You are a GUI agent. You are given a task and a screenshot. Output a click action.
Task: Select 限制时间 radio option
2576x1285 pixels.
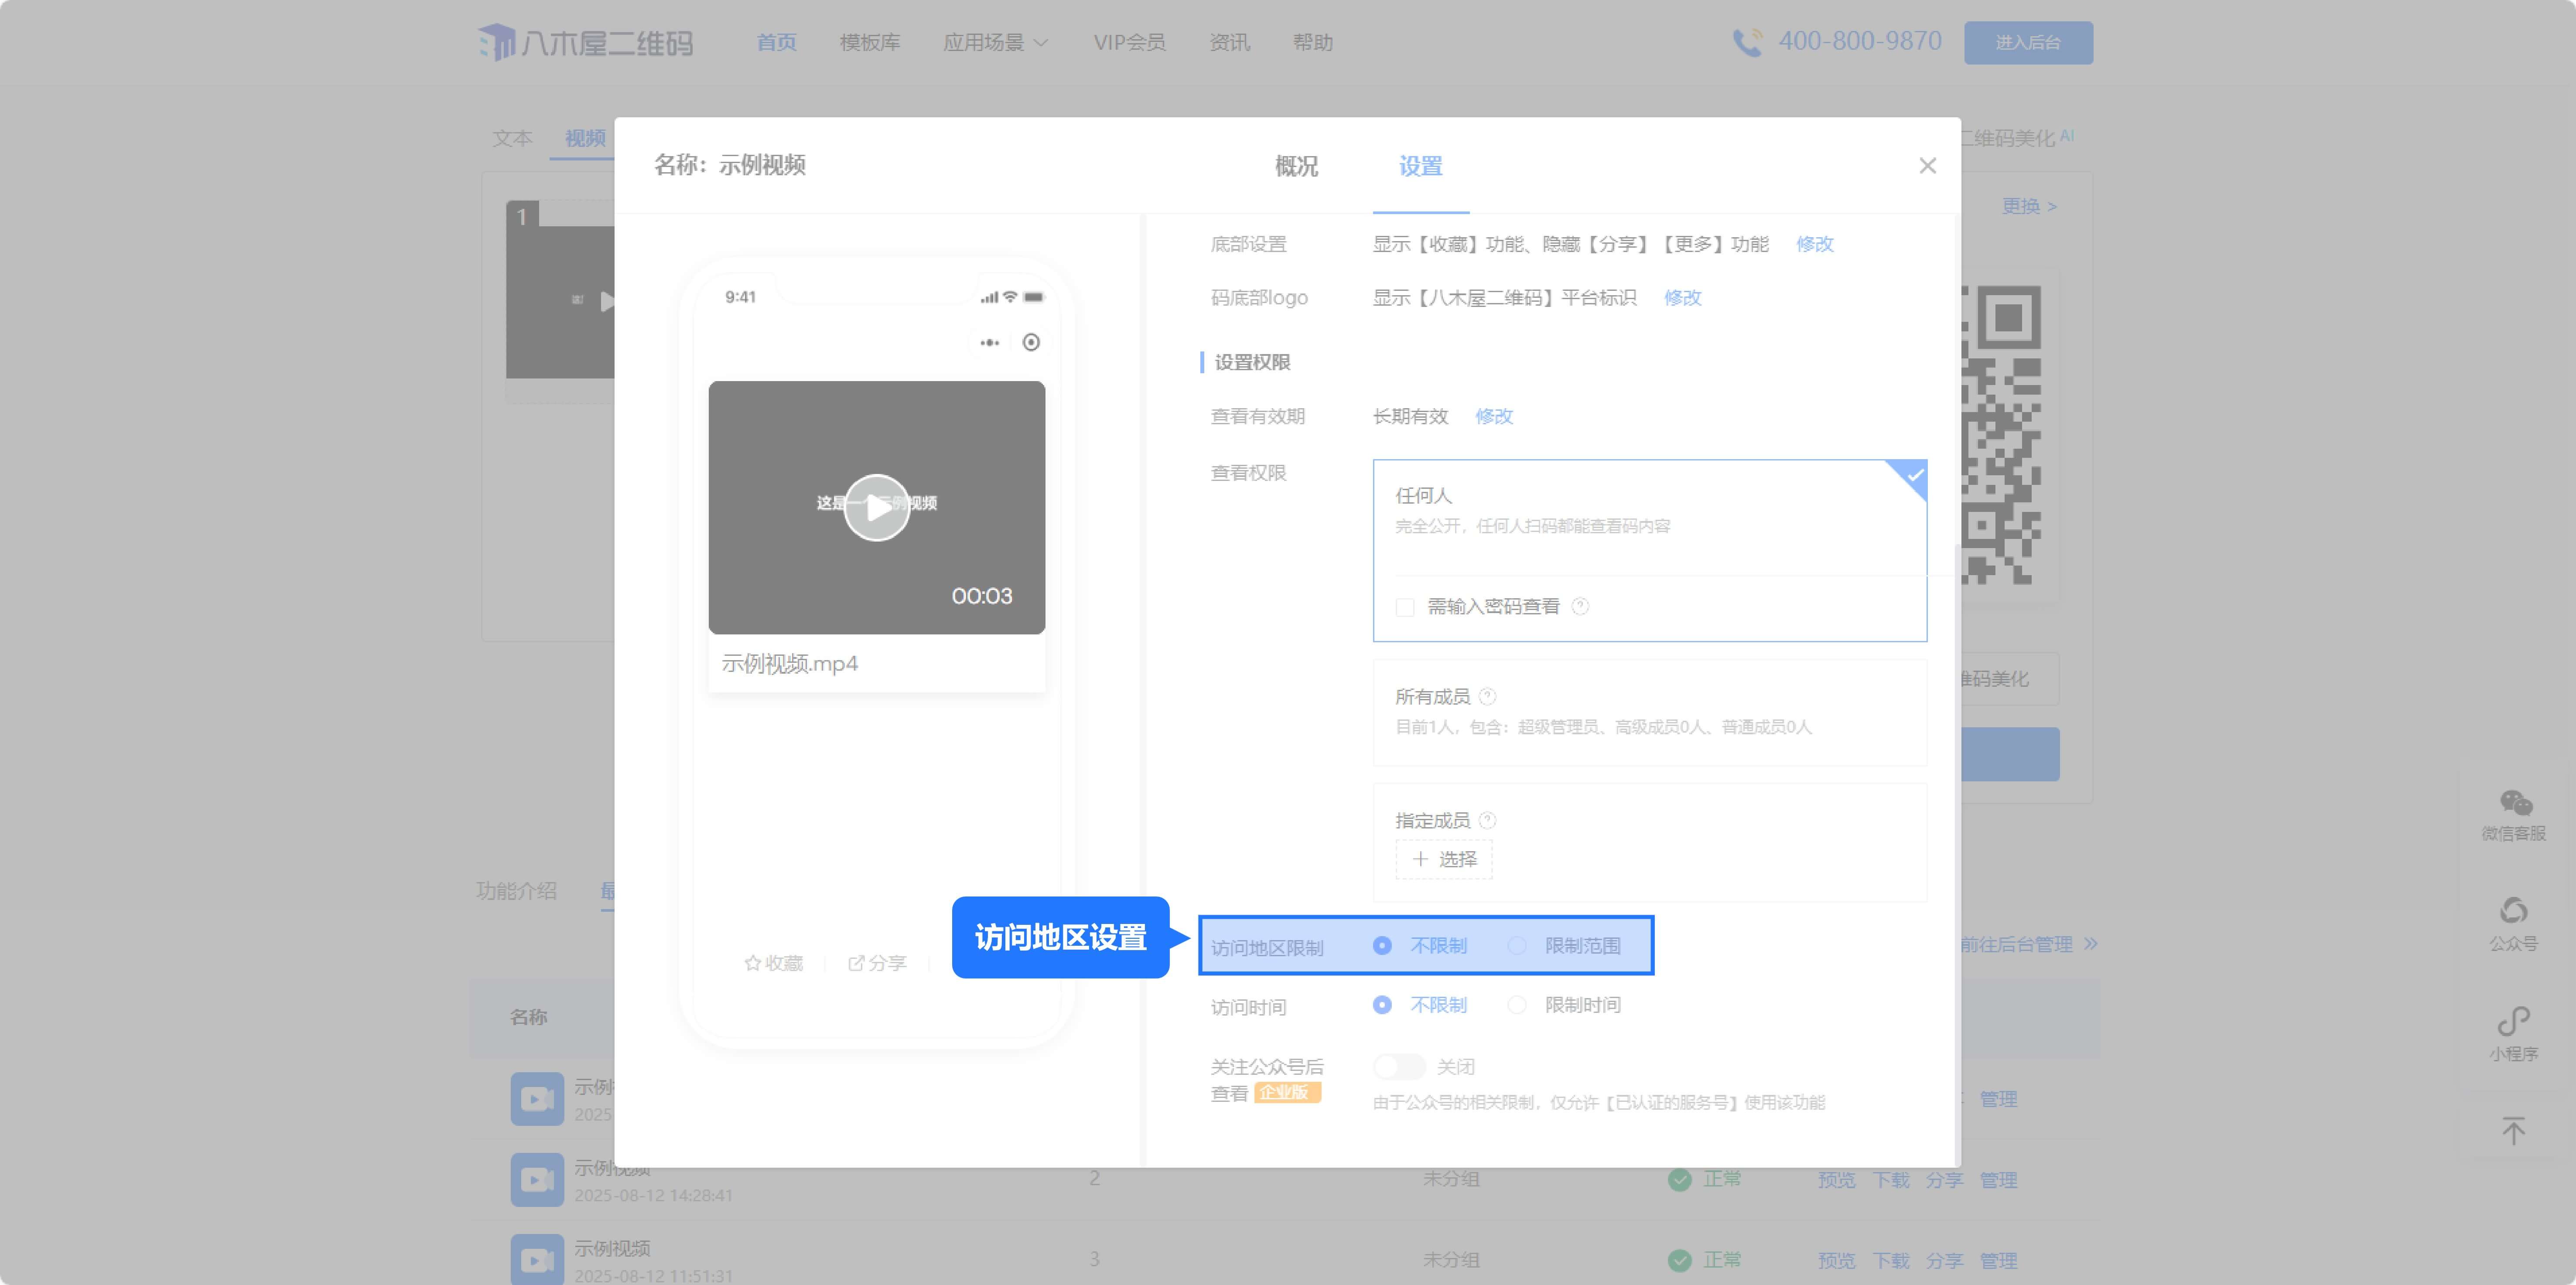(1517, 1005)
